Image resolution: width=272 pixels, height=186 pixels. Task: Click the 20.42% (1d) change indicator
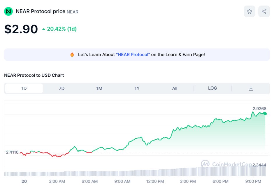tap(59, 29)
